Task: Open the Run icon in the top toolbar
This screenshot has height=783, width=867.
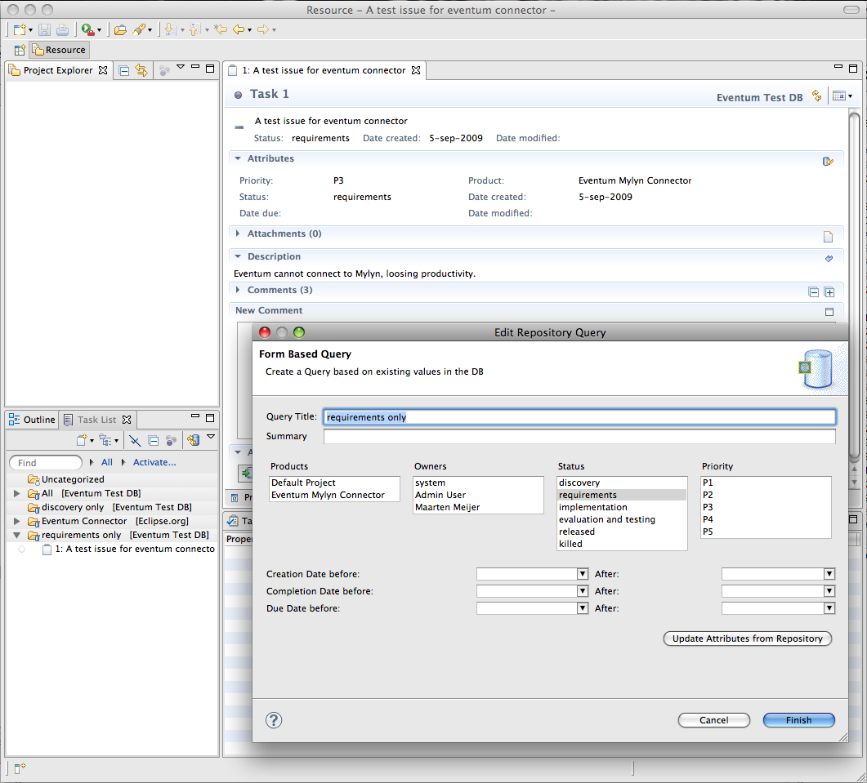Action: 84,29
